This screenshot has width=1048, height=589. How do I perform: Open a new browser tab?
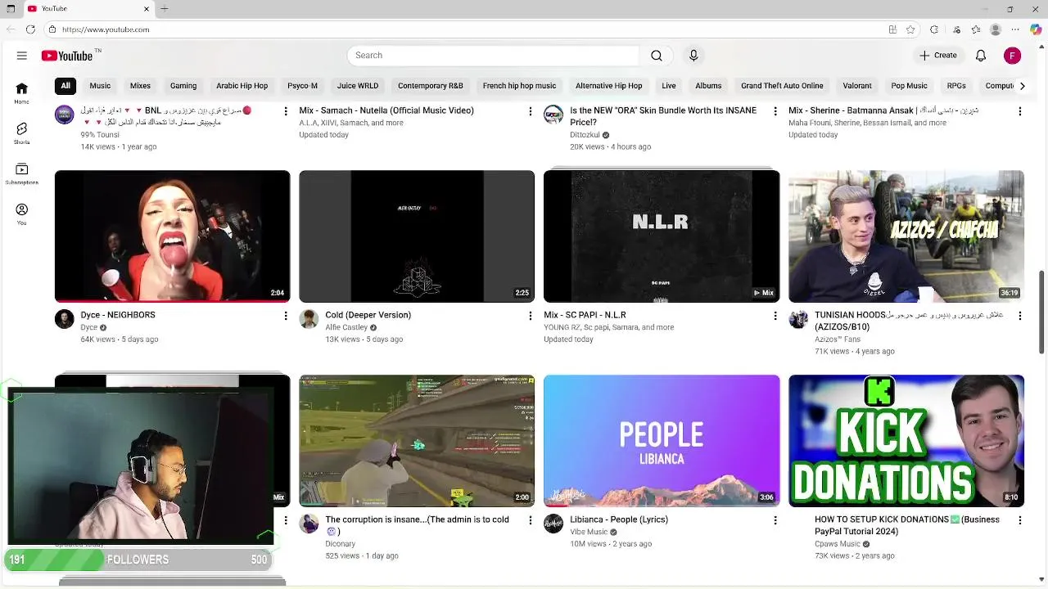[x=165, y=9]
